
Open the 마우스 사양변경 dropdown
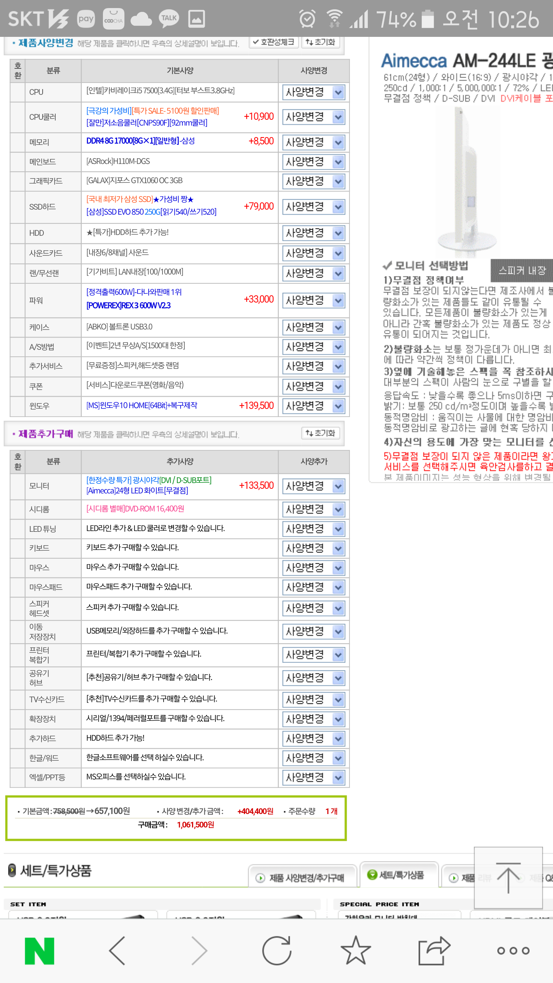[313, 568]
